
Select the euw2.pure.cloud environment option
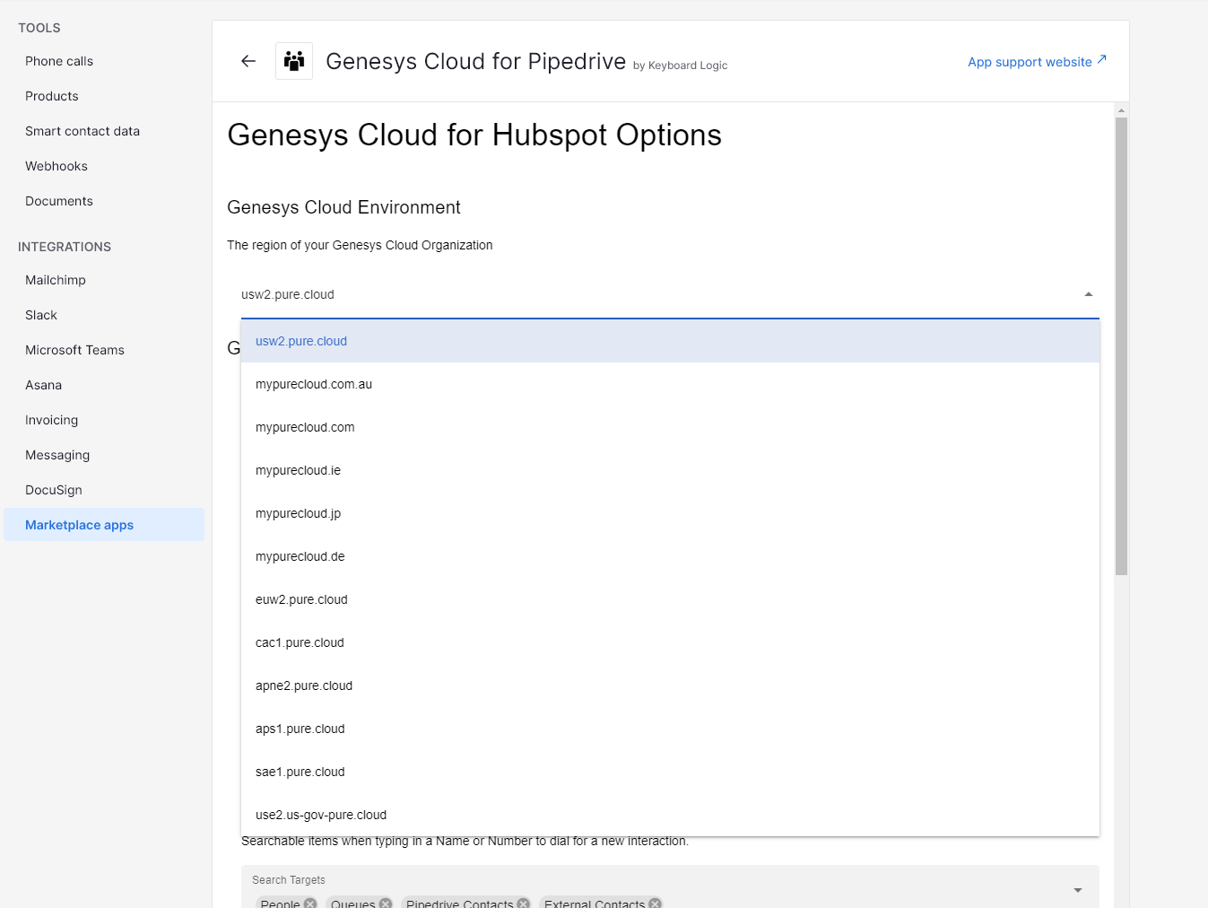coord(302,599)
